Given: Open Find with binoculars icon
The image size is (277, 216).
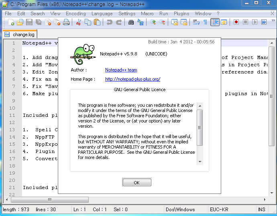Looking at the screenshot, I should tap(131, 22).
